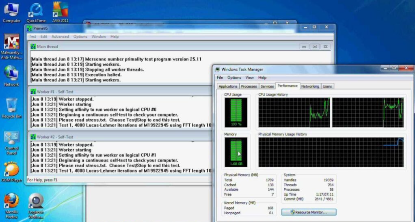The image size is (415, 222).
Task: Open the Malwarebytes Anti-Malware desktop icon
Action: click(x=11, y=47)
